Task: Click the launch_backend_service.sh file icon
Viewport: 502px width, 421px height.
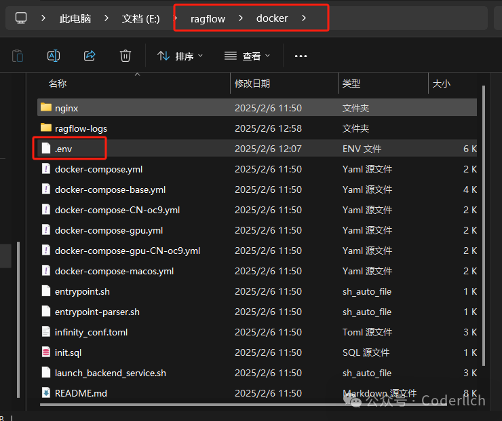Action: [46, 373]
